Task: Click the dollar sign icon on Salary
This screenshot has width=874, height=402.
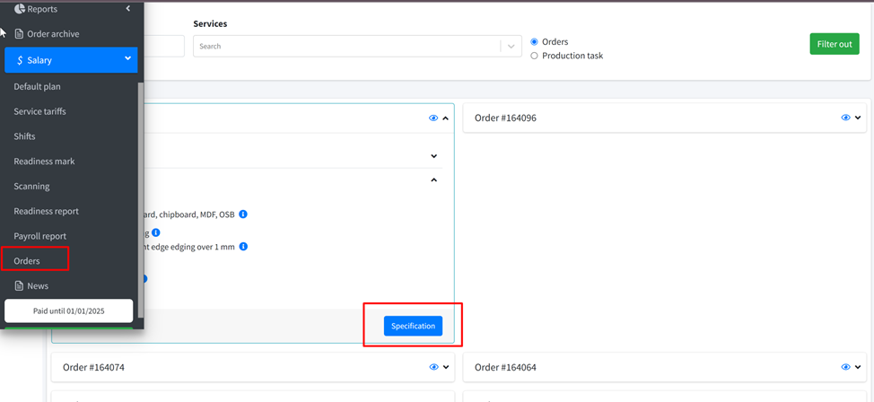Action: coord(20,60)
